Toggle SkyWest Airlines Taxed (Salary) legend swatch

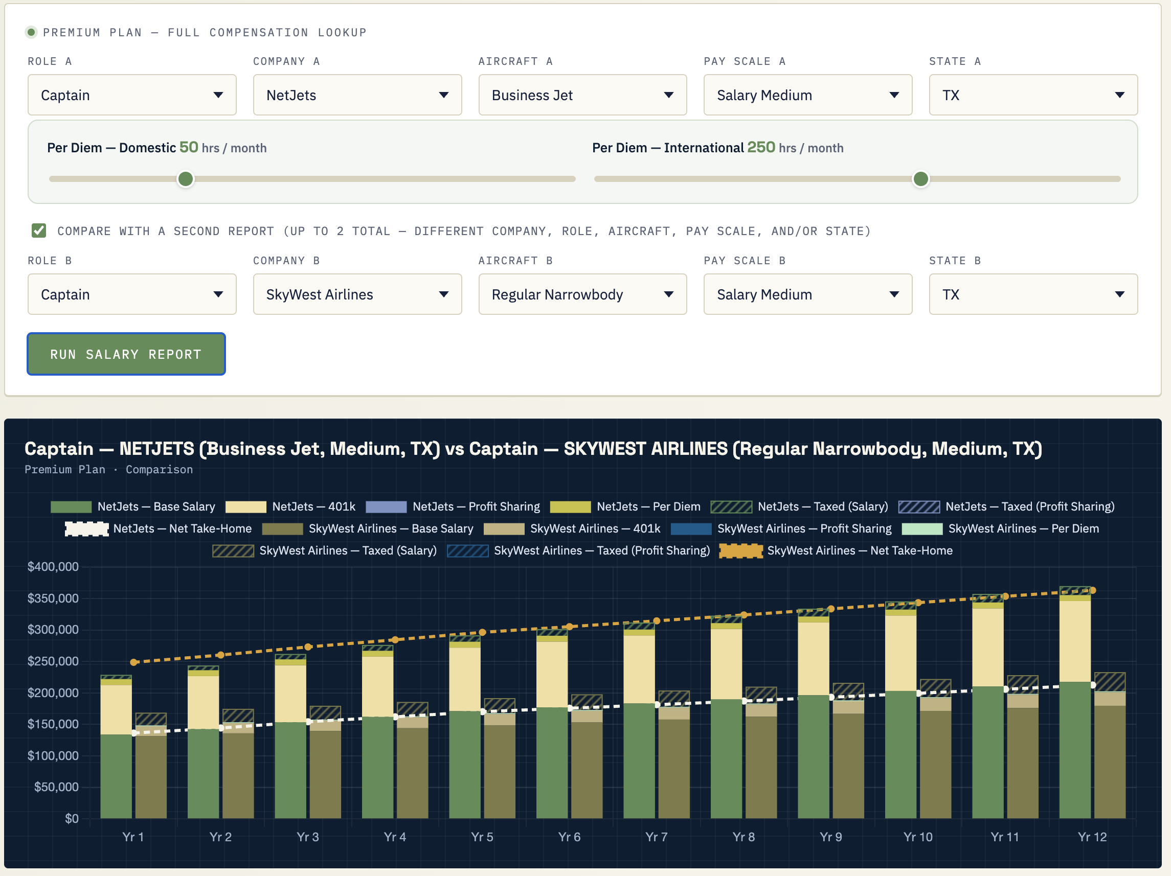(x=233, y=550)
